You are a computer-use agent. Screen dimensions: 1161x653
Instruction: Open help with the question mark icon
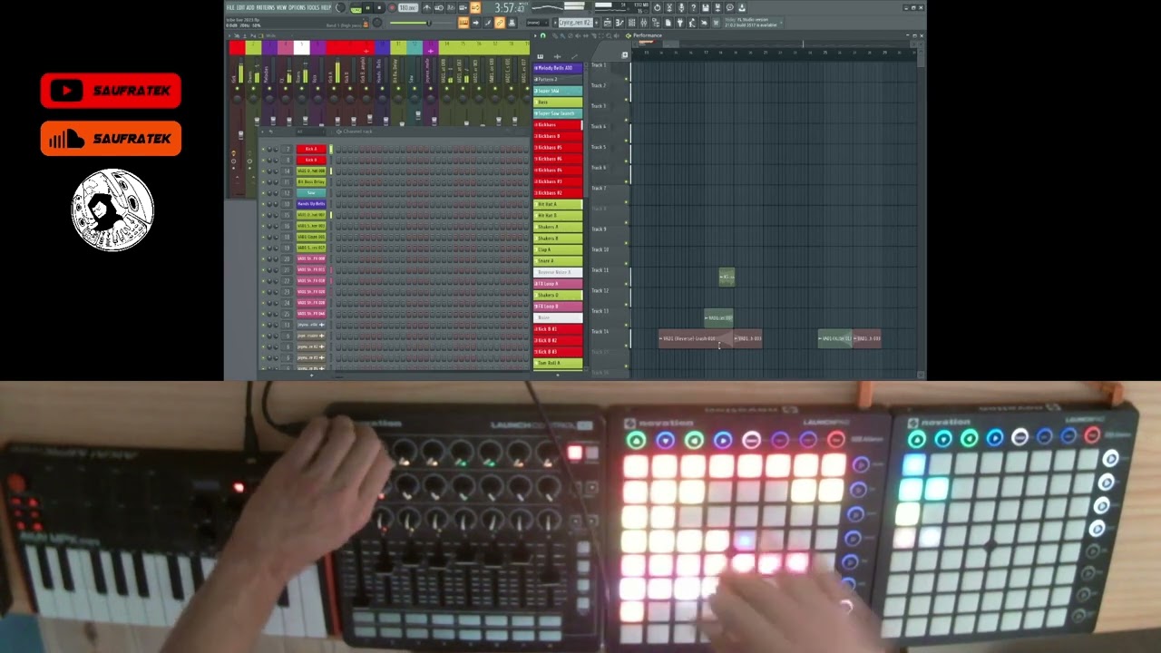click(x=694, y=8)
